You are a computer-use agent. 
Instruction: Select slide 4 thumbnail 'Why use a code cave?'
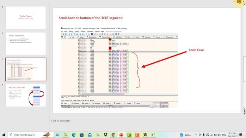click(26, 95)
